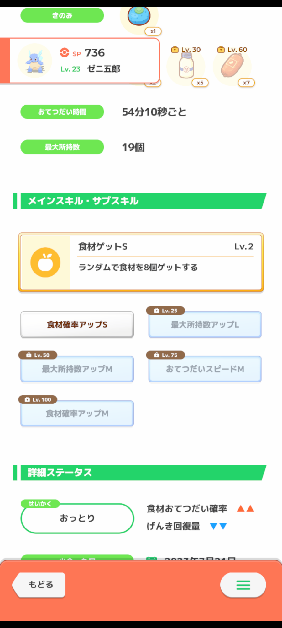Select the locked 食材確率アップM sub skill
Viewport: 282px width, 628px height.
tap(77, 414)
